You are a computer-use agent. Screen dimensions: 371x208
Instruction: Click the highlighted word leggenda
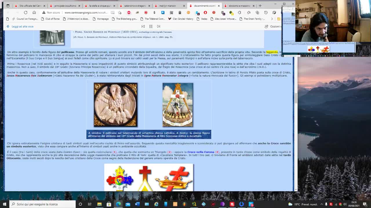coord(272,52)
